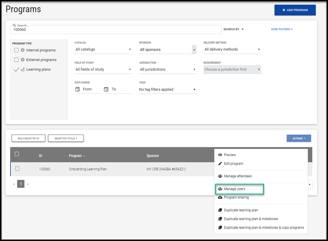Click the Bulk Select By ID button

(29, 138)
